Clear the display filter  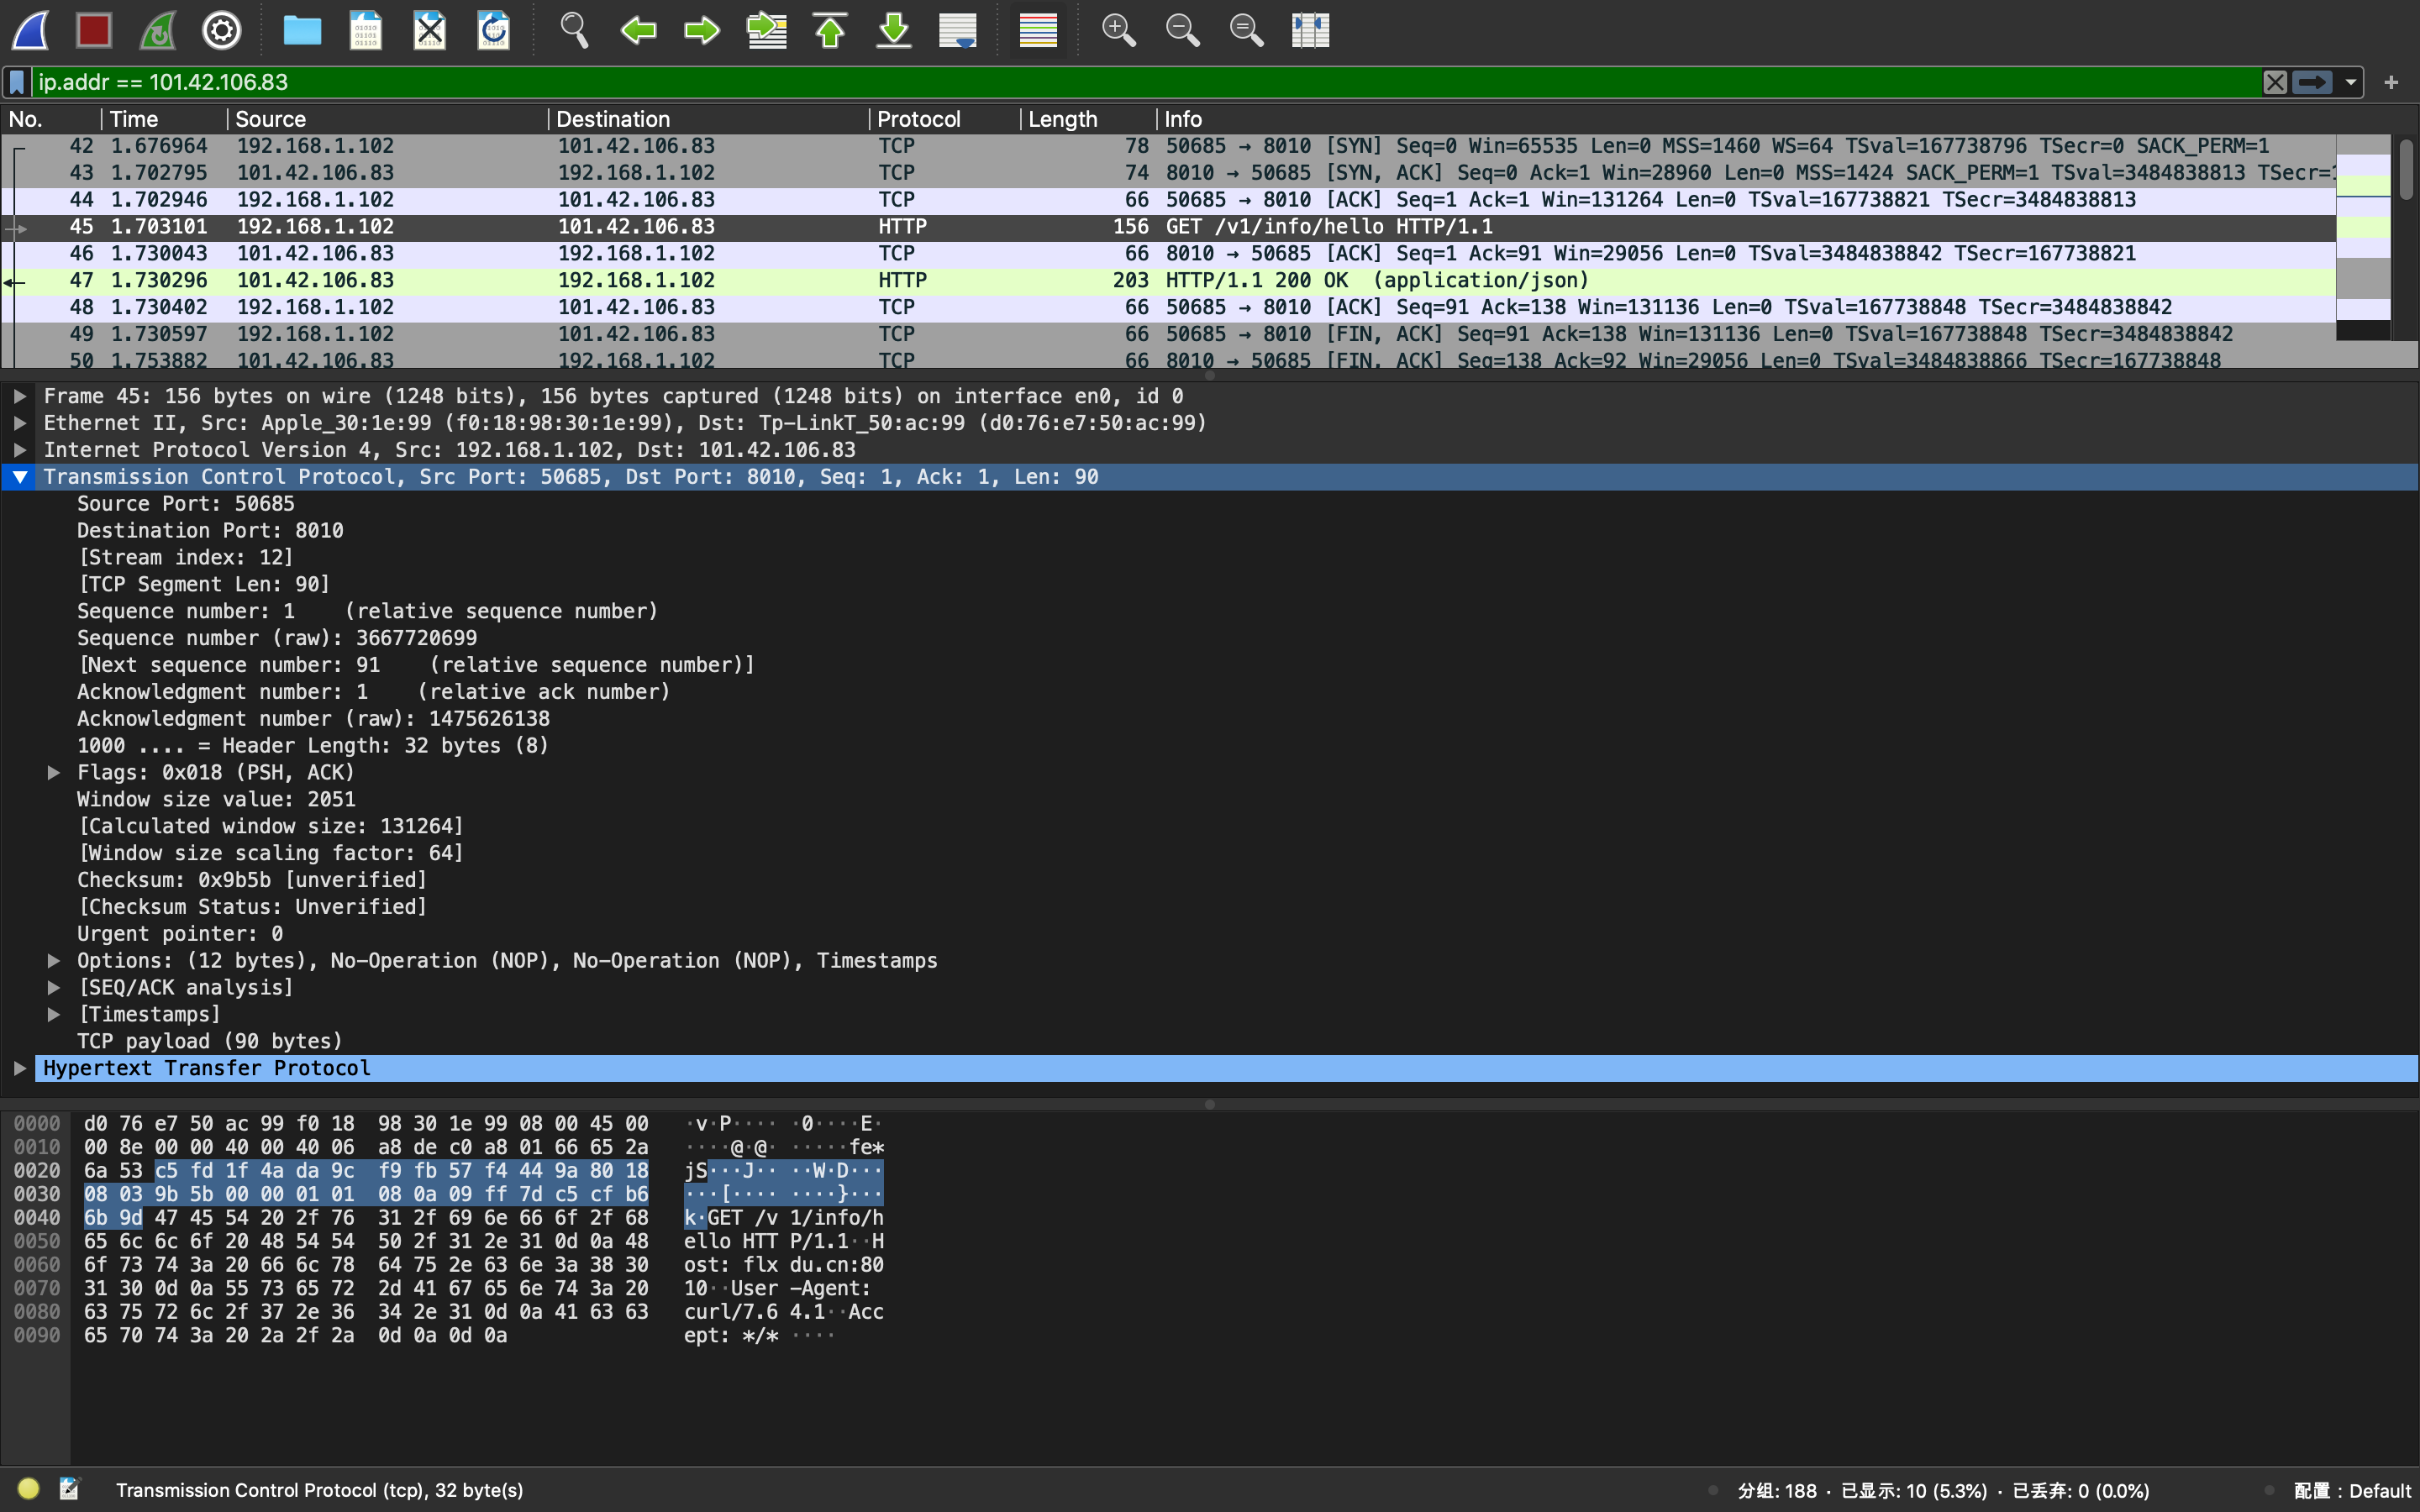point(2275,82)
